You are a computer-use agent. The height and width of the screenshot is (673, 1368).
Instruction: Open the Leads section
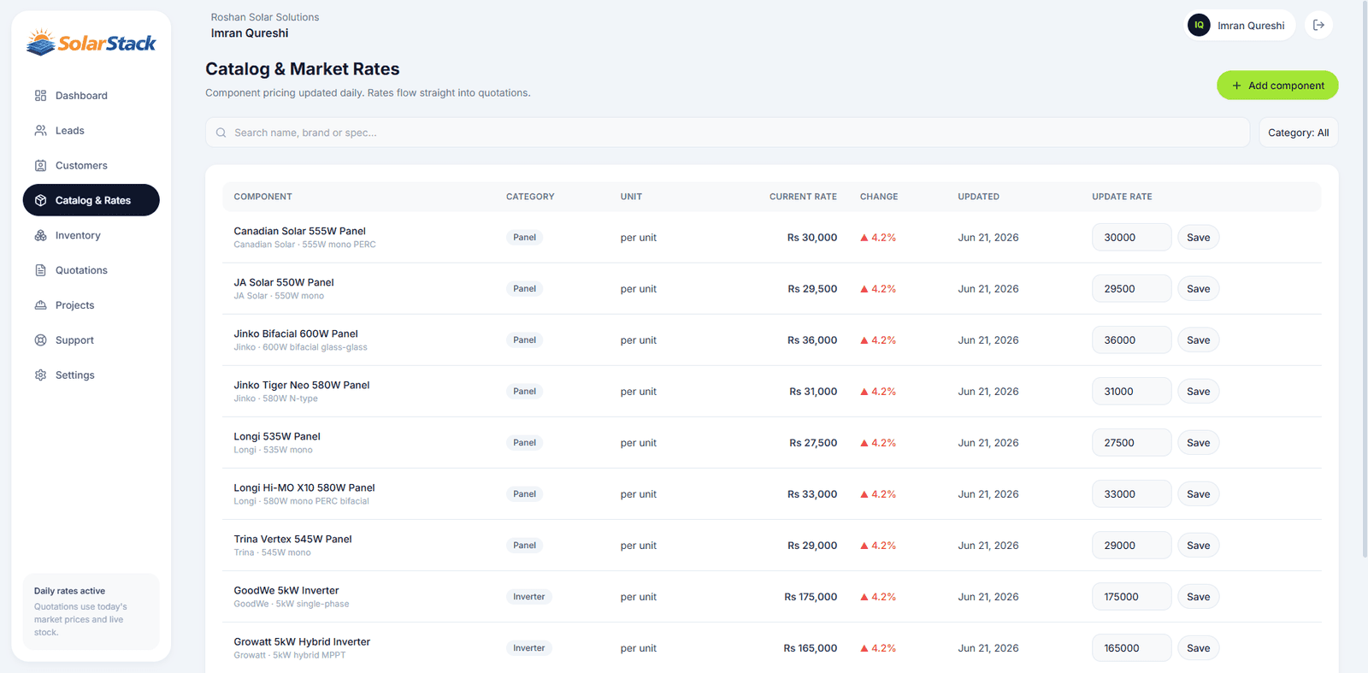tap(91, 131)
